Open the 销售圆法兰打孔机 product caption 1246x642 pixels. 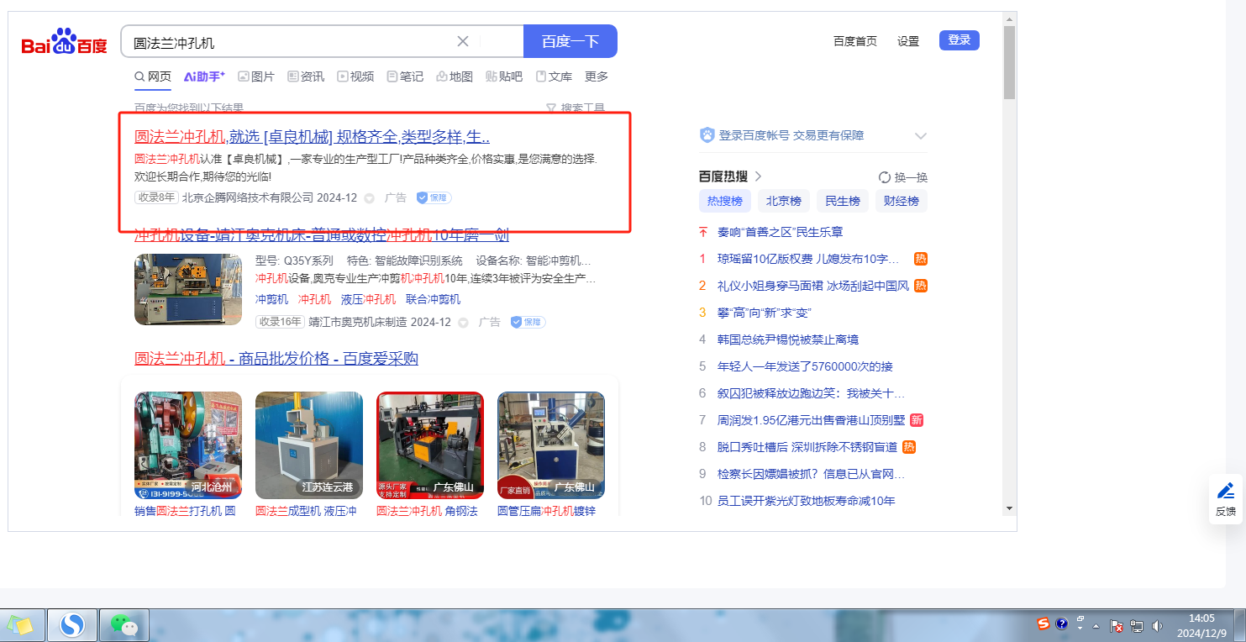[x=185, y=510]
